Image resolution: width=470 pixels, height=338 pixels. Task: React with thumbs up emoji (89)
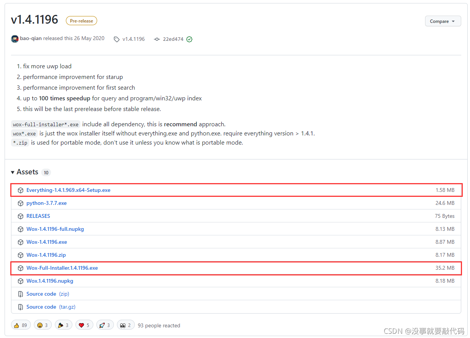21,325
